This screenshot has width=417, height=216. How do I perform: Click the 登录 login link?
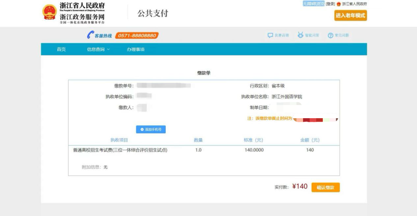(331, 4)
